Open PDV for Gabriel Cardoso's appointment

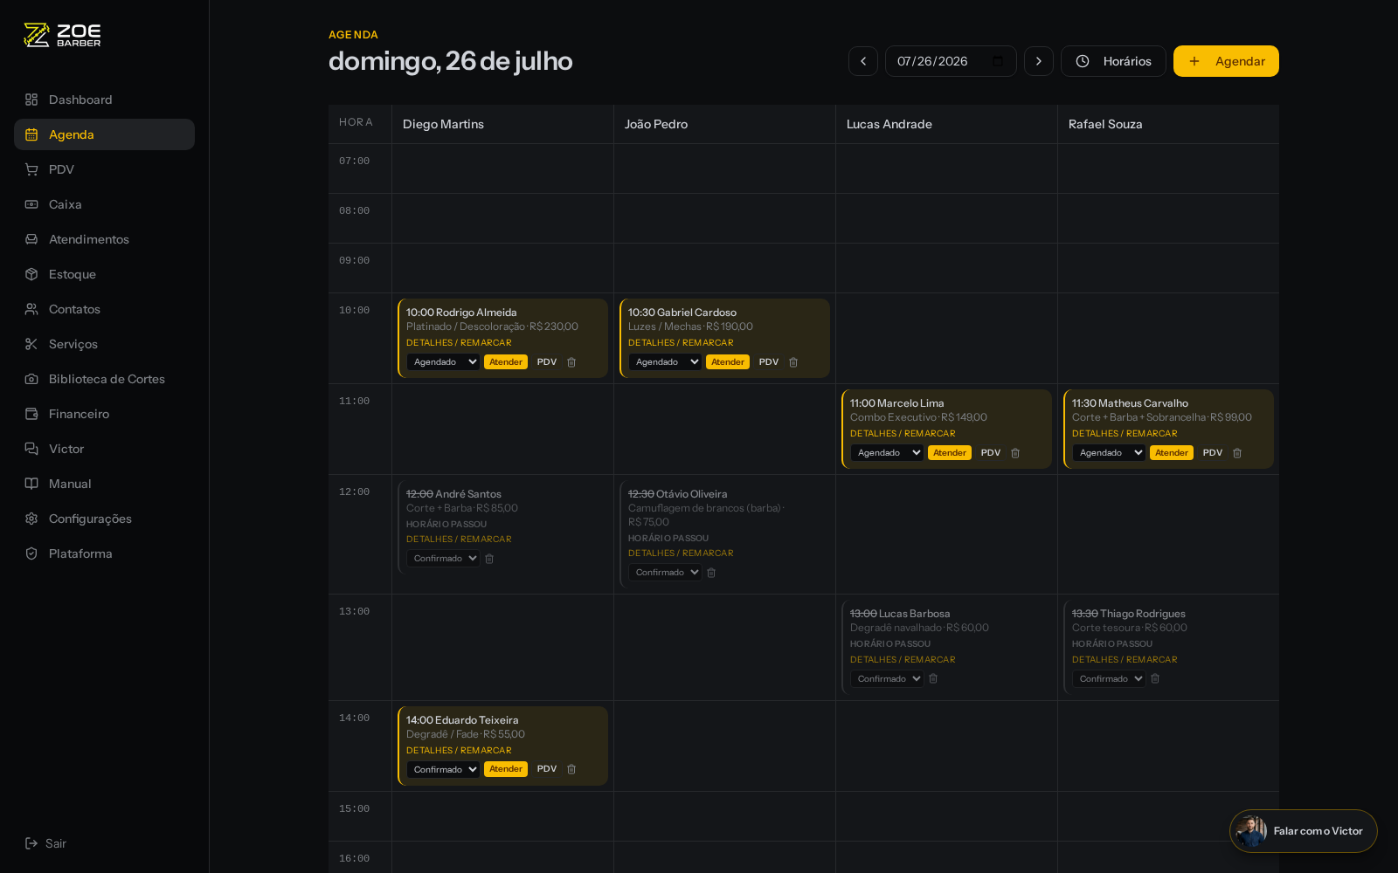point(769,362)
